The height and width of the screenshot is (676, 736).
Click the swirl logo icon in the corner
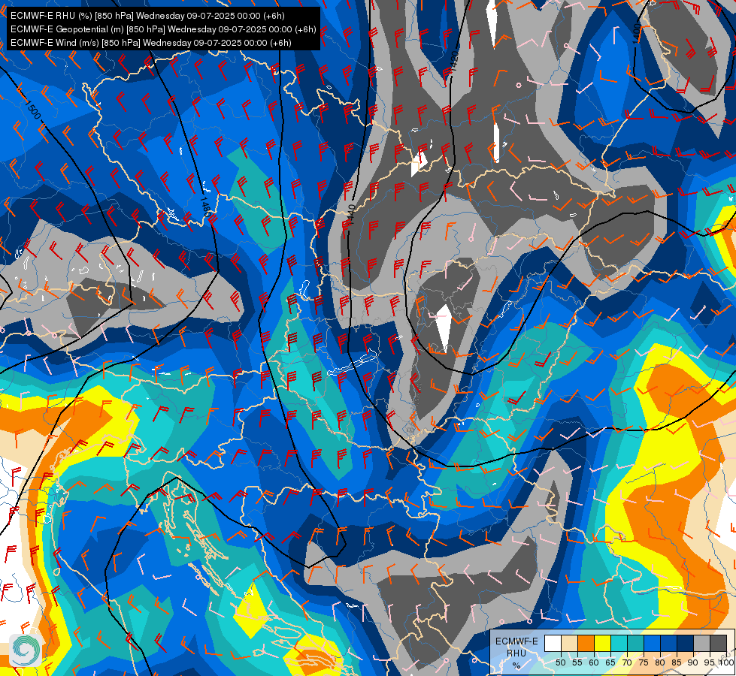tap(26, 650)
